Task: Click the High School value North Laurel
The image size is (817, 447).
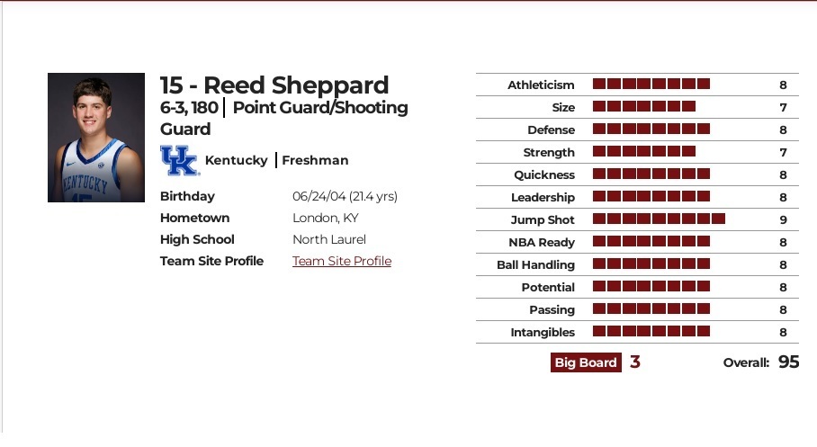Action: pyautogui.click(x=329, y=239)
